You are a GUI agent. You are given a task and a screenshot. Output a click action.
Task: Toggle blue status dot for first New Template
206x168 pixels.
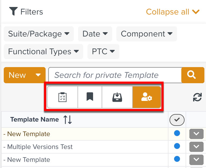[x=177, y=133]
